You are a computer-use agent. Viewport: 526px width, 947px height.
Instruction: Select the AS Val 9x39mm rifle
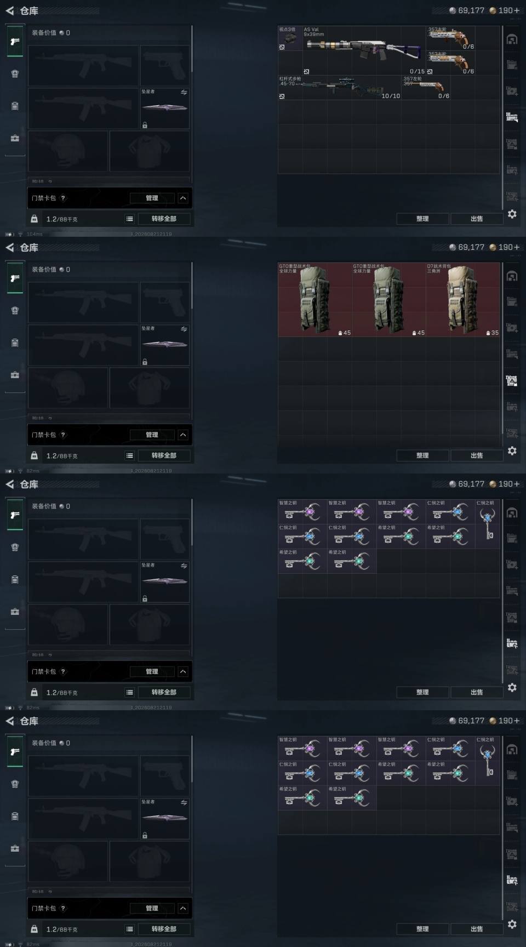point(364,51)
